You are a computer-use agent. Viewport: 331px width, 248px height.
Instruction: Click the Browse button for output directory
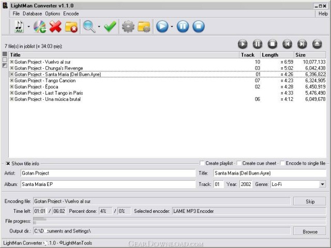[x=309, y=231]
